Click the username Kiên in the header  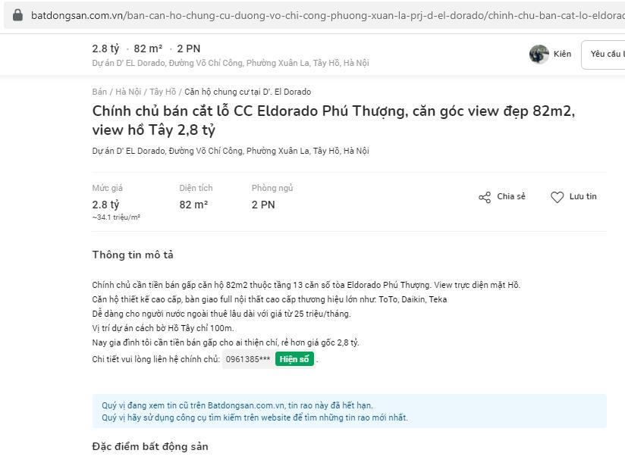tap(562, 54)
